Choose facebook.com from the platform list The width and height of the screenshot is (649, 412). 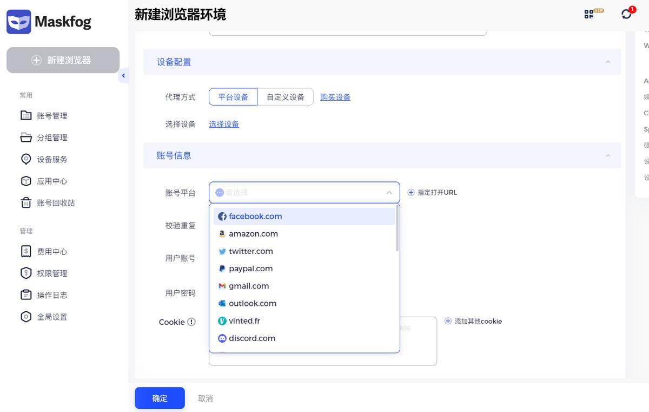304,217
